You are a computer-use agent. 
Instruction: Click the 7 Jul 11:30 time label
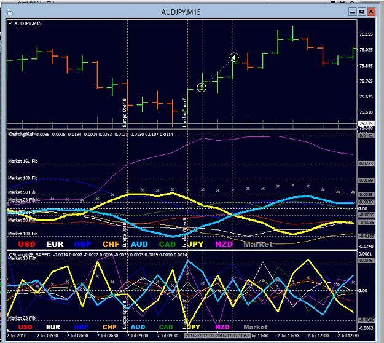288,336
